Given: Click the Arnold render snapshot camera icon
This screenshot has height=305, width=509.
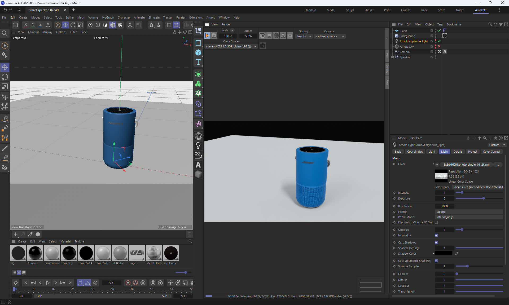Looking at the screenshot, I should [262, 46].
